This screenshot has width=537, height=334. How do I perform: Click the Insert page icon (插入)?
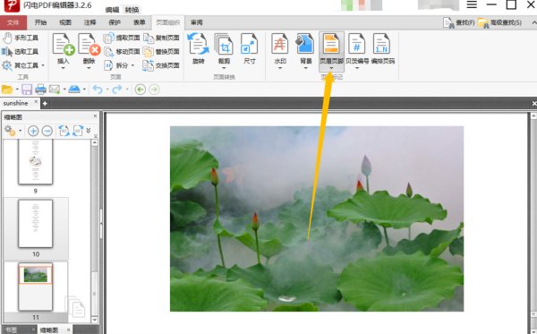(63, 45)
